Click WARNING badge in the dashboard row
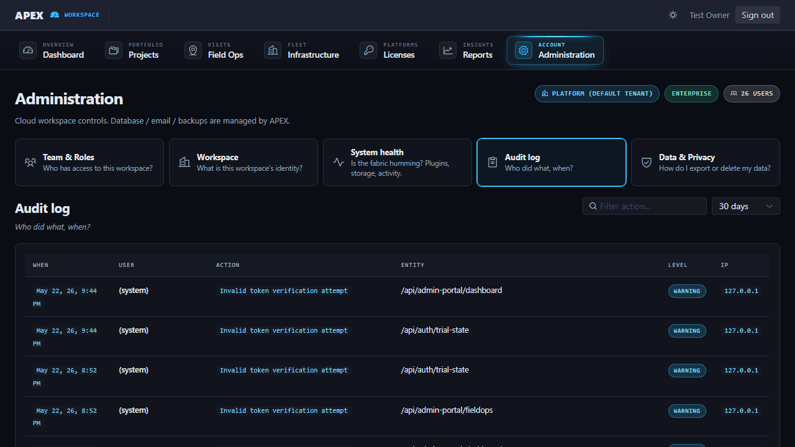Viewport: 795px width, 447px height. [x=687, y=291]
